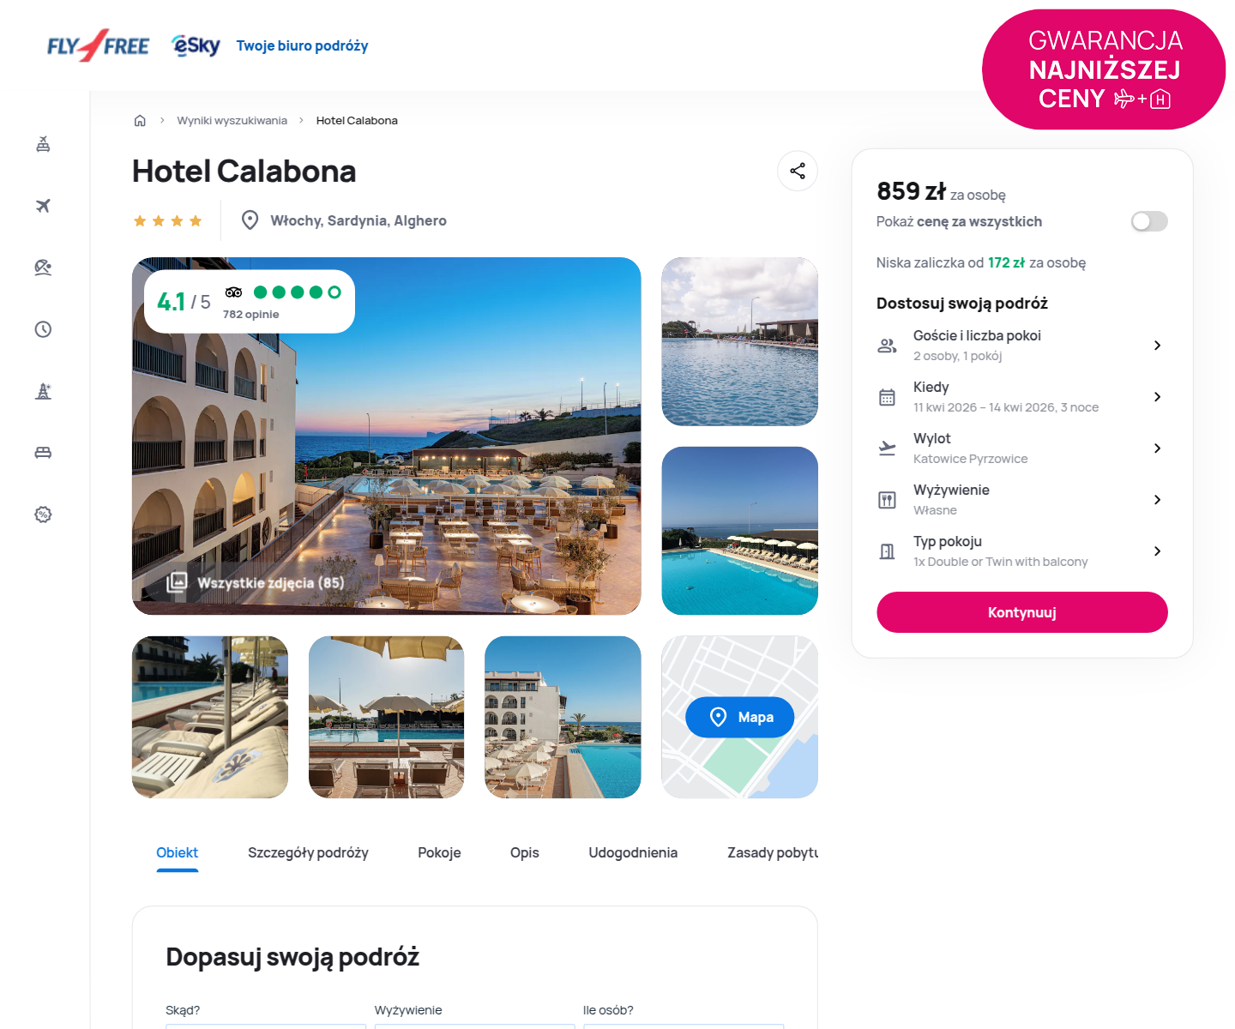This screenshot has width=1235, height=1029.
Task: Click the eSky logo in header
Action: tap(196, 45)
